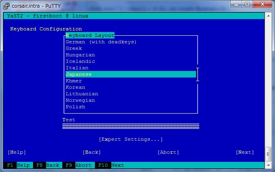Click the keyboard layout list scroll indicator
Image resolution: width=275 pixels, height=172 pixels.
[x=198, y=74]
